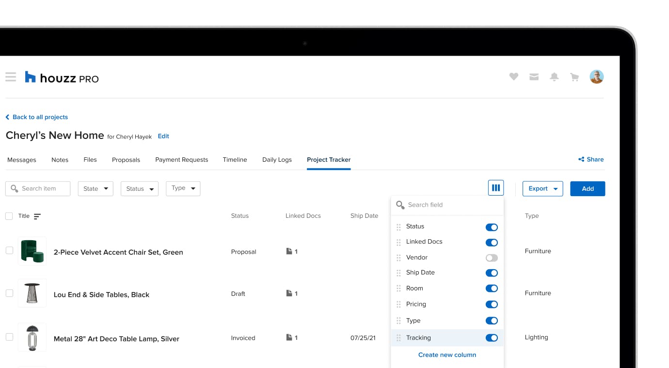
Task: Open the messages envelope icon
Action: (x=534, y=77)
